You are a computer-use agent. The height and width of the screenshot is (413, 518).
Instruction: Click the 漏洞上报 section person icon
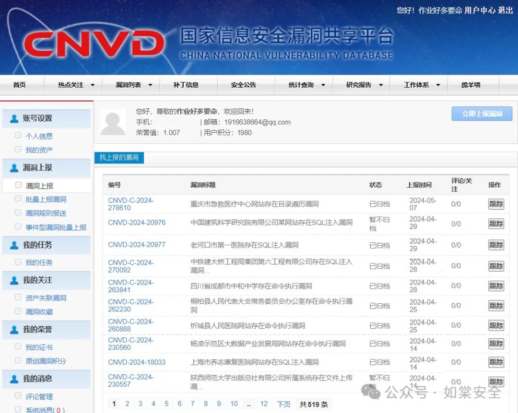14,168
